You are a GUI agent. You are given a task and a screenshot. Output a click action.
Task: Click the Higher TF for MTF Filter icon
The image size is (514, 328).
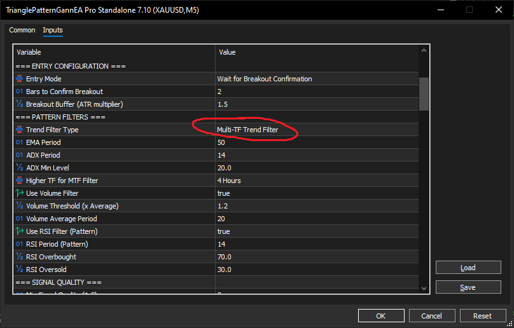pos(19,181)
